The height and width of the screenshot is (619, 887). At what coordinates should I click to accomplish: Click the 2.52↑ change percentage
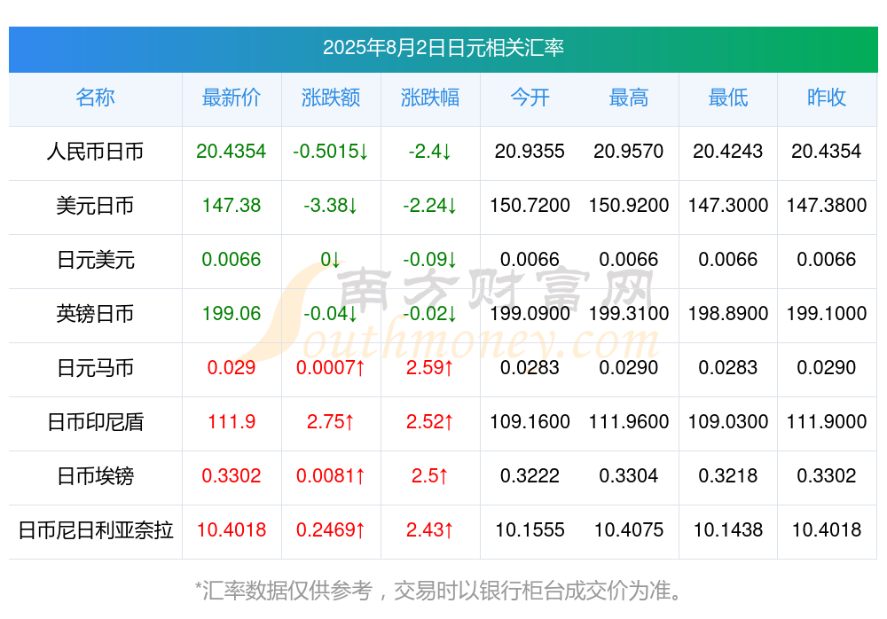pos(430,421)
